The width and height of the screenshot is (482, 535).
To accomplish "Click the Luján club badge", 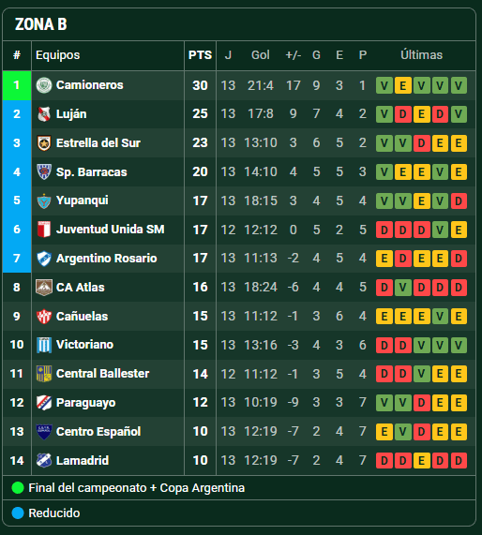I will 44,114.
